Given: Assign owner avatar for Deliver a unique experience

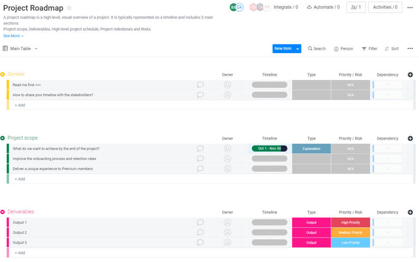Looking at the screenshot, I should point(227,169).
